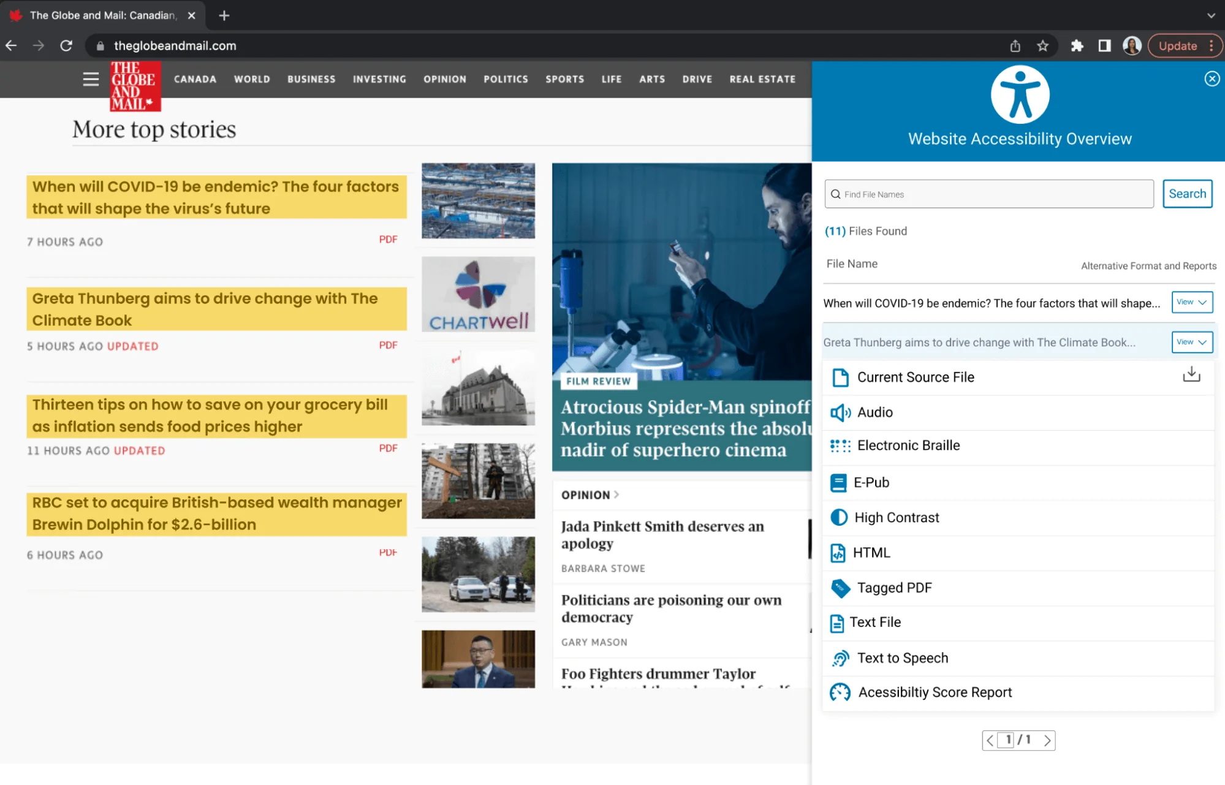Open COVID-19 endemic headline link
Viewport: 1225px width, 785px height.
pyautogui.click(x=216, y=197)
